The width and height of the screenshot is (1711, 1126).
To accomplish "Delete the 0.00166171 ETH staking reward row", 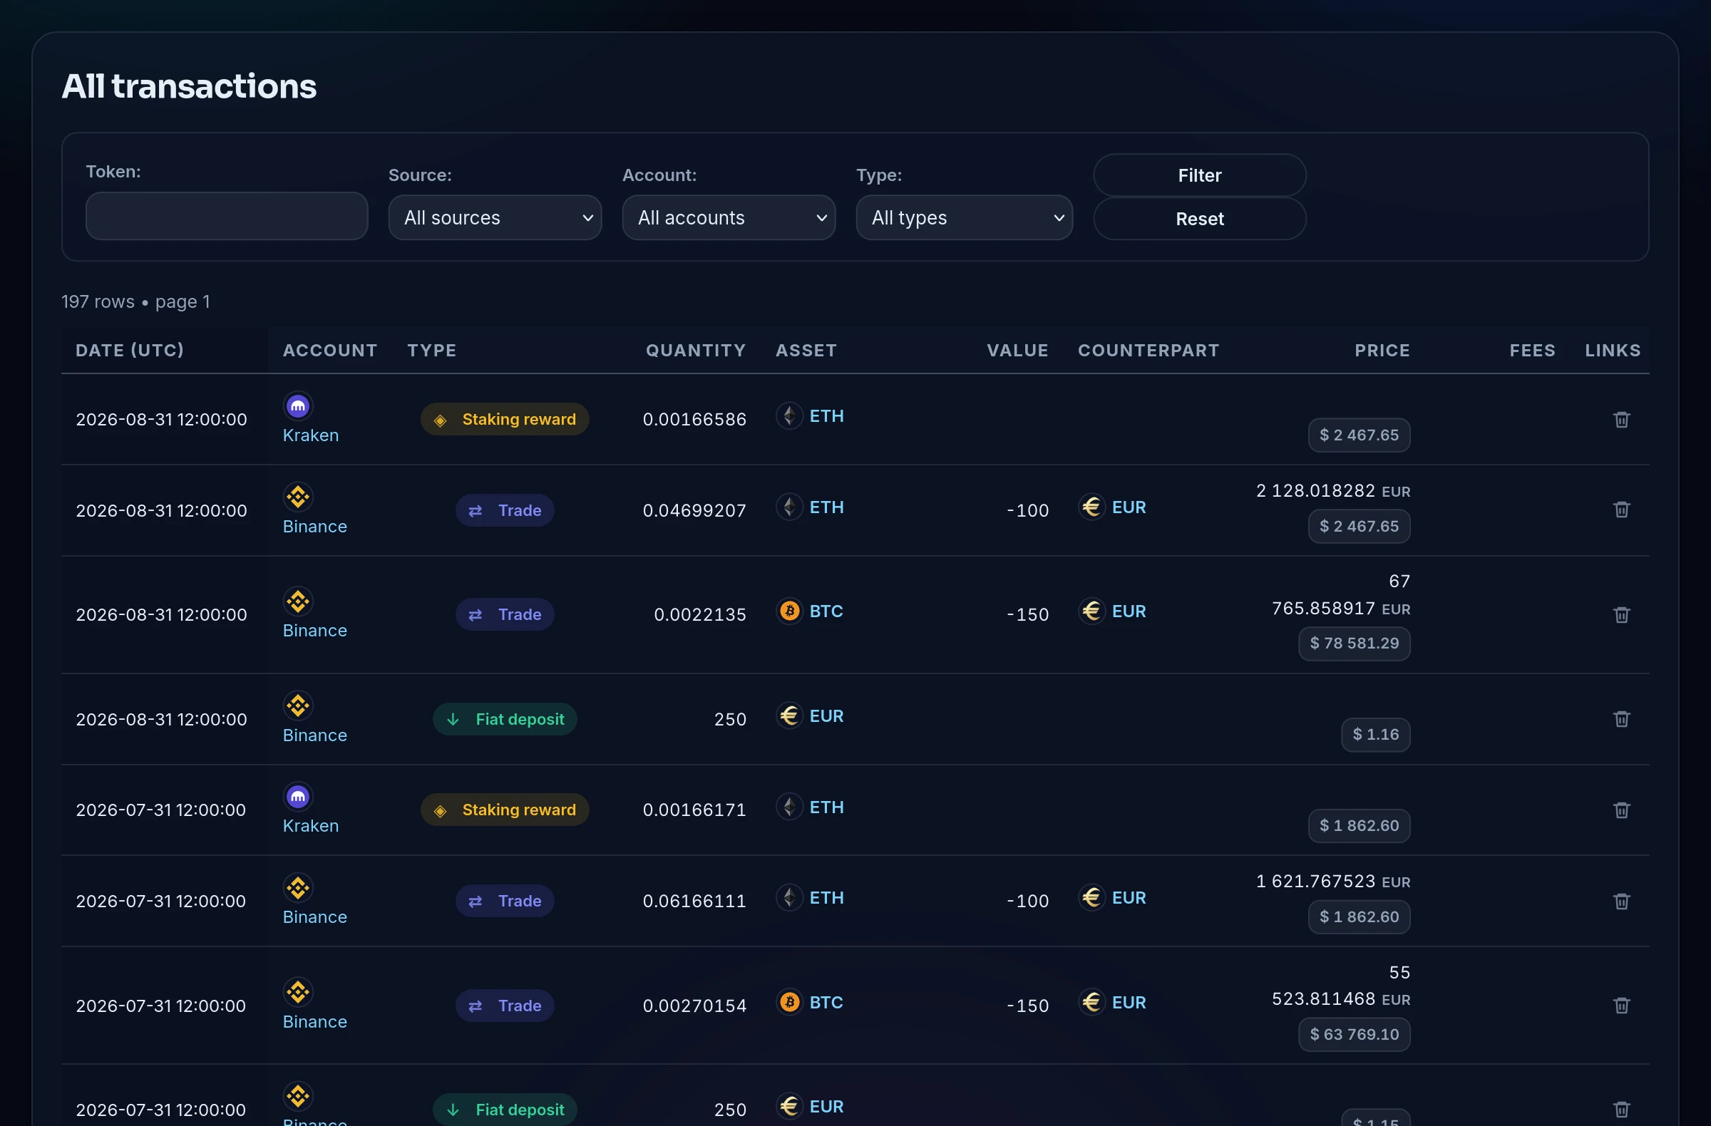I will tap(1621, 810).
